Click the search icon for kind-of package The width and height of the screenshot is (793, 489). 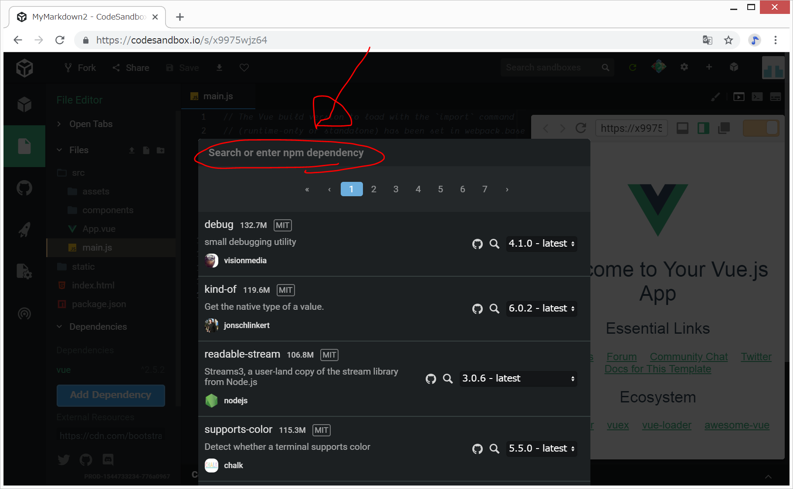(x=494, y=309)
